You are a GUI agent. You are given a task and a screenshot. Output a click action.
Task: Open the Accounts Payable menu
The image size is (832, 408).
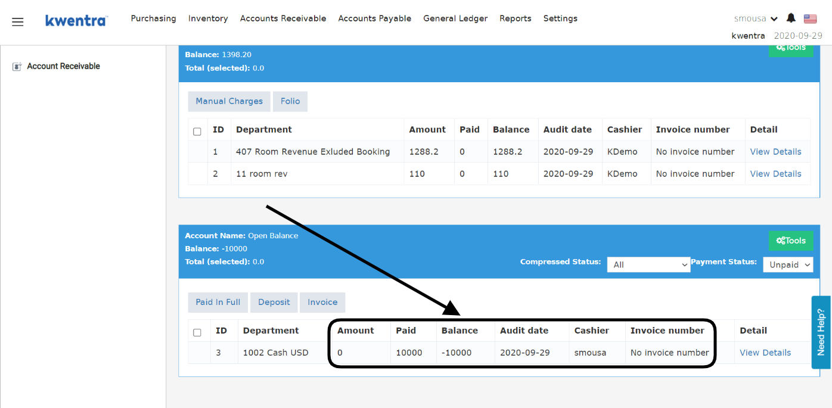point(375,18)
